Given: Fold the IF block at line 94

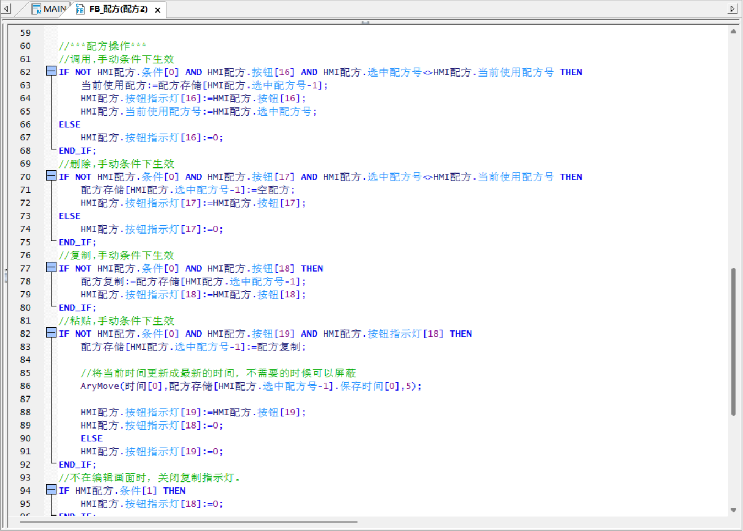Looking at the screenshot, I should 51,490.
